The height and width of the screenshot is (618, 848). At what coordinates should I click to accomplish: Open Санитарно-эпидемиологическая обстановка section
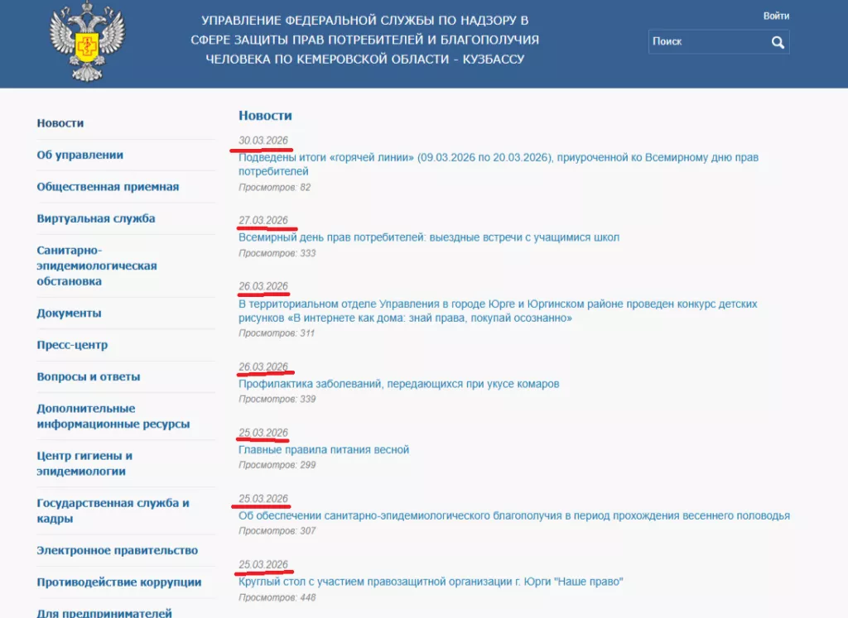coord(96,266)
